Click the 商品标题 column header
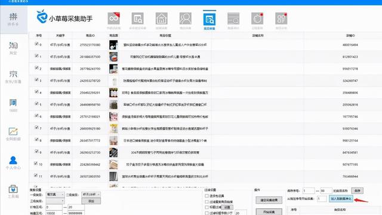 click(x=165, y=36)
